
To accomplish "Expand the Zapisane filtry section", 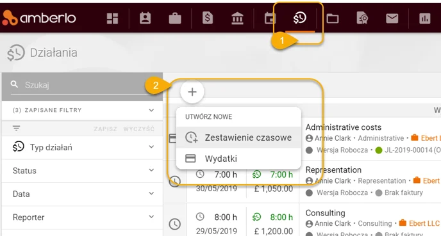I will (82, 110).
